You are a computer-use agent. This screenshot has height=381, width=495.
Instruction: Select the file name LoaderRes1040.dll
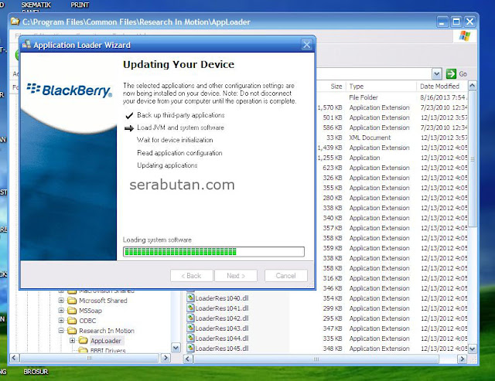pyautogui.click(x=222, y=298)
